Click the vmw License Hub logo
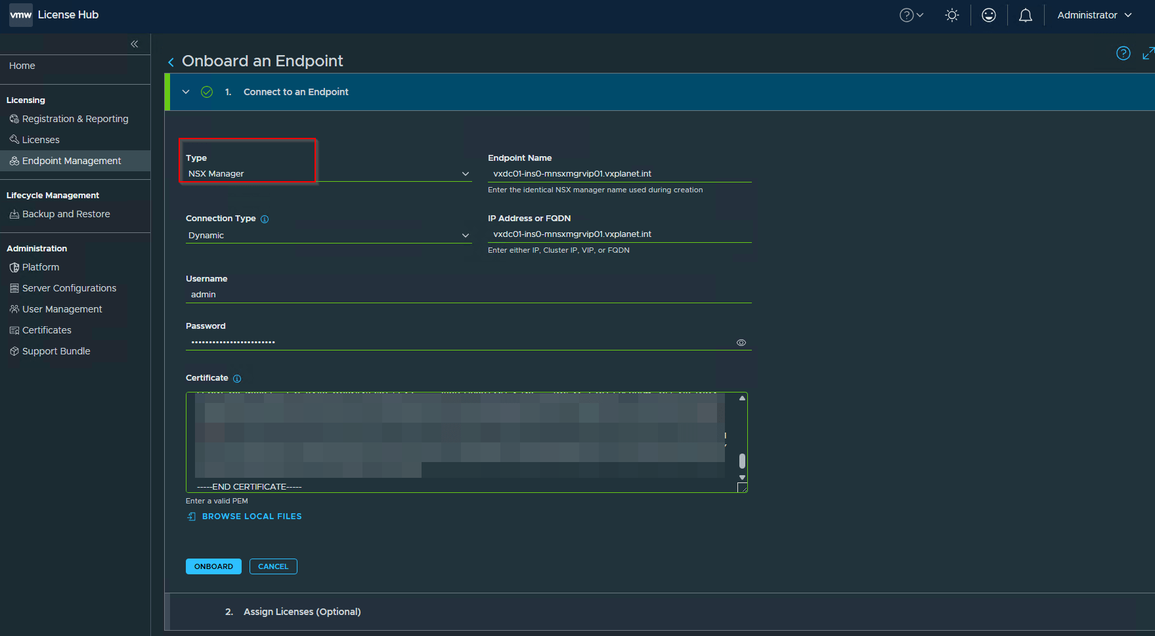 tap(54, 14)
